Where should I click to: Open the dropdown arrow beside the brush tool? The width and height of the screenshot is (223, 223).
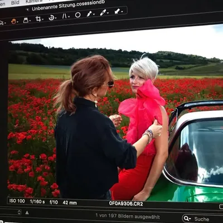tap(94, 14)
